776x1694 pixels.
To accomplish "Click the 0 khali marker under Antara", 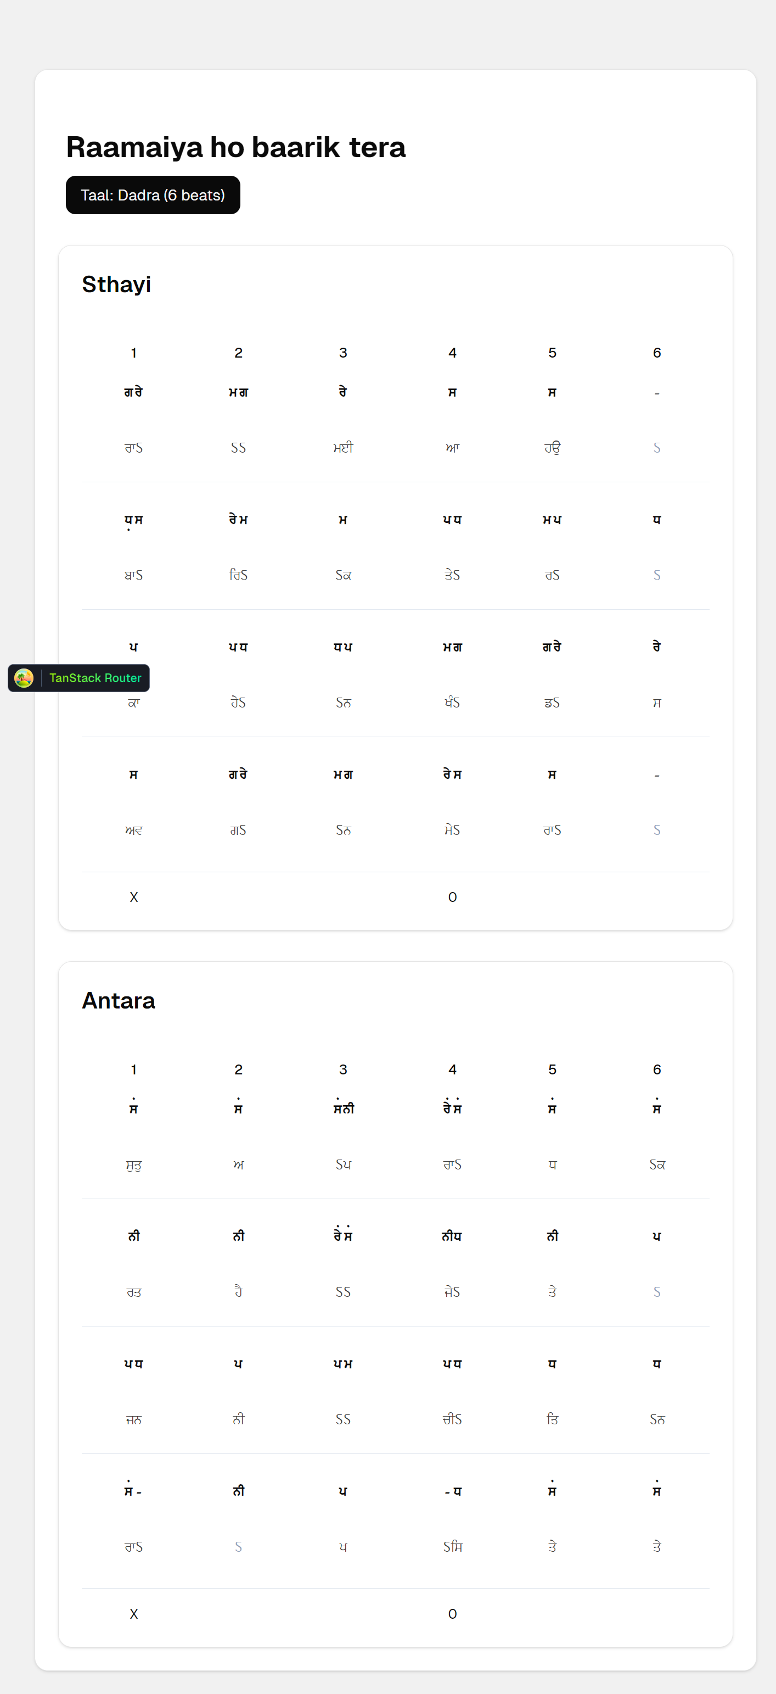I will (452, 1614).
